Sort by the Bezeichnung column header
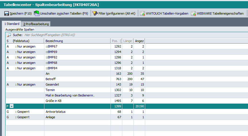Image resolution: width=248 pixels, height=136 pixels. point(77,41)
